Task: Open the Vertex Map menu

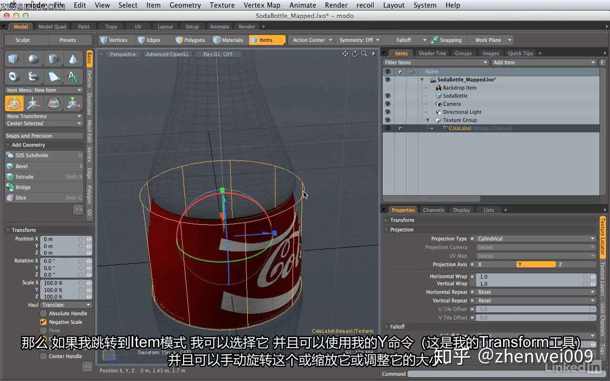Action: (x=262, y=5)
